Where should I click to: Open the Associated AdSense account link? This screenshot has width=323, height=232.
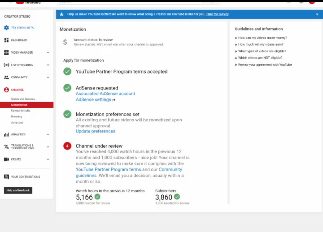105,94
